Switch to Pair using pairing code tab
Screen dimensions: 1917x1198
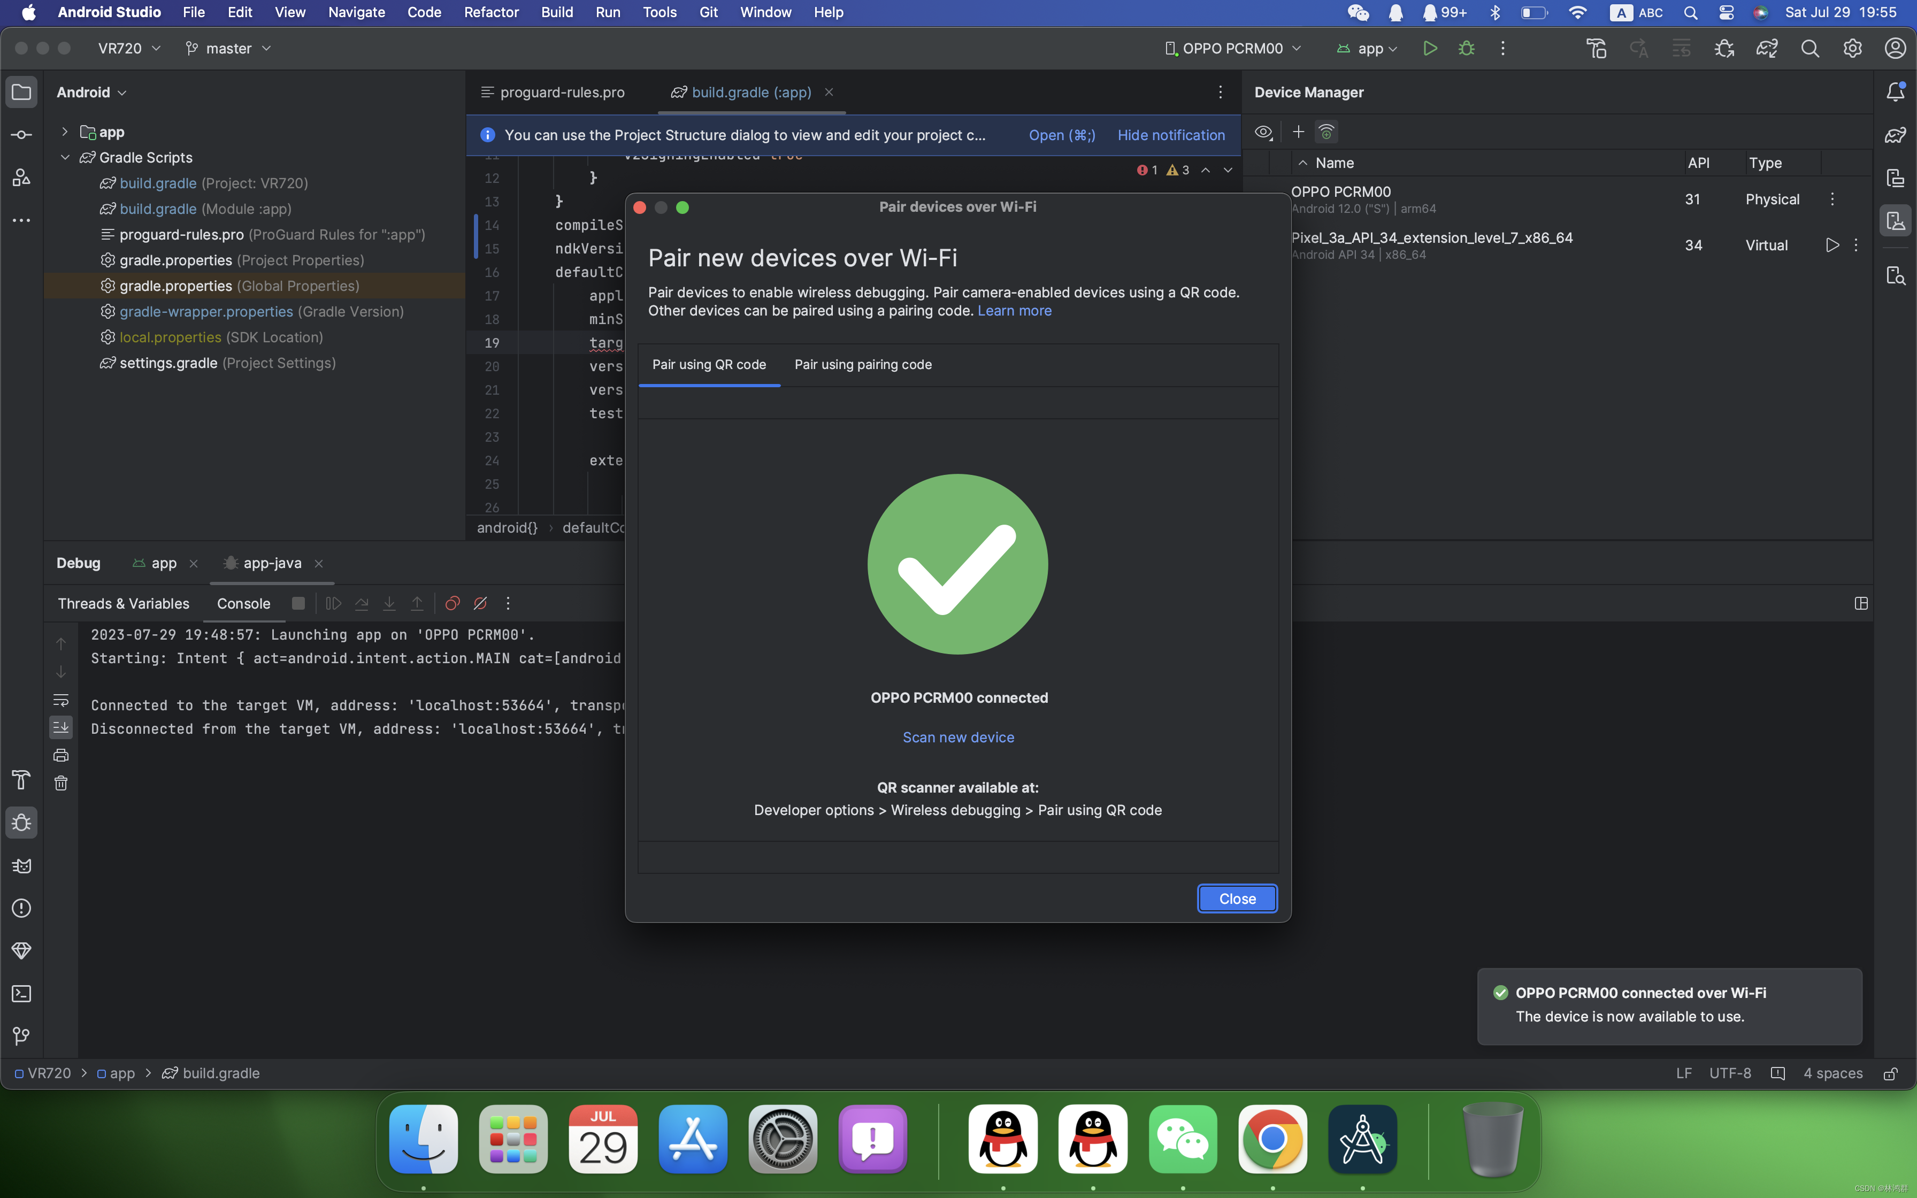[x=863, y=364]
